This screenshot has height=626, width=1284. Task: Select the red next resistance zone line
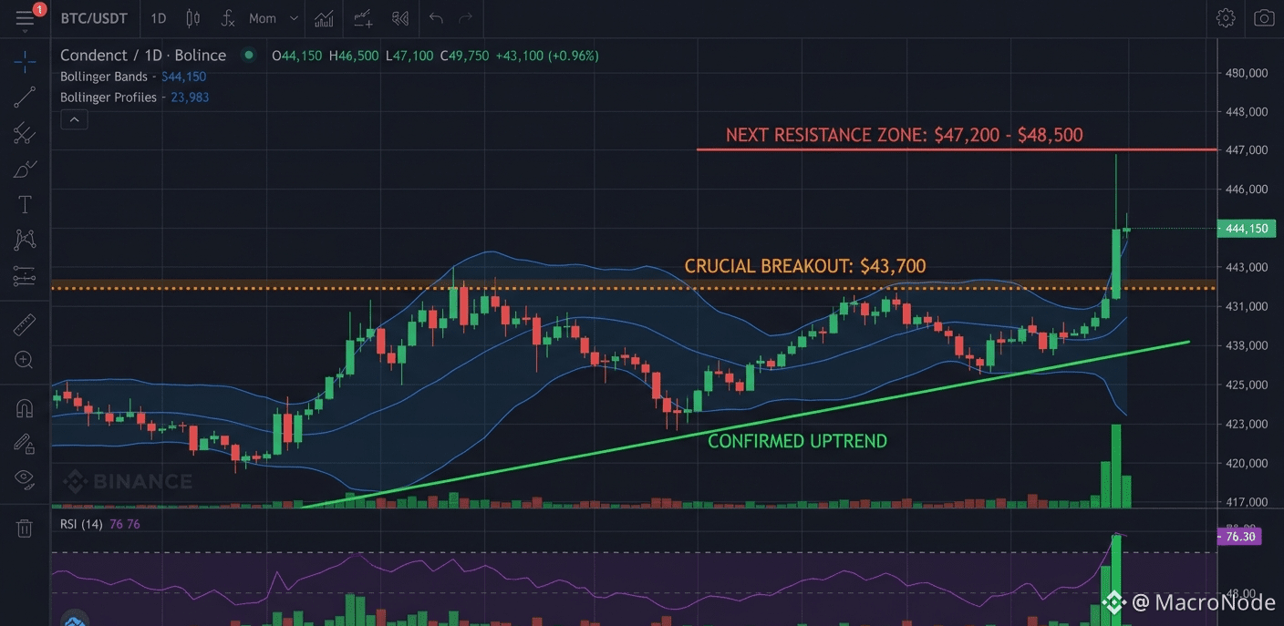[x=956, y=149]
